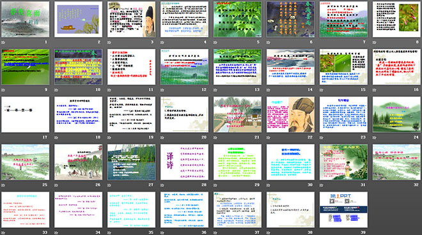This screenshot has height=235, width=422.
Task: Select slide 17, the nearly blank slide
Action: coord(26,114)
